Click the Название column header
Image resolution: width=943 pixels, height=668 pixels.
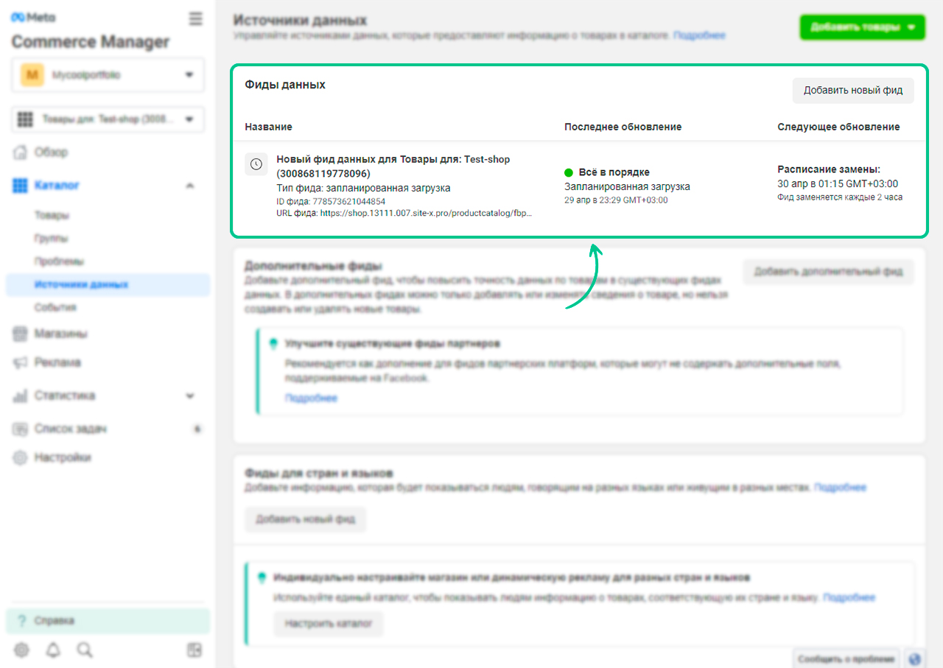[268, 127]
